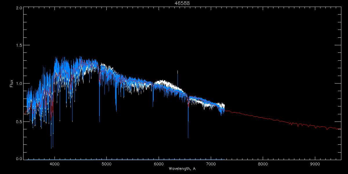Image resolution: width=348 pixels, height=174 pixels.
Task: Click the 7000 x-axis tick label
Action: coord(211,164)
